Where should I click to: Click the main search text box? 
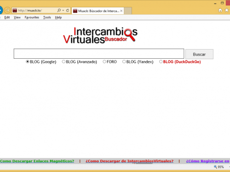click(x=99, y=54)
